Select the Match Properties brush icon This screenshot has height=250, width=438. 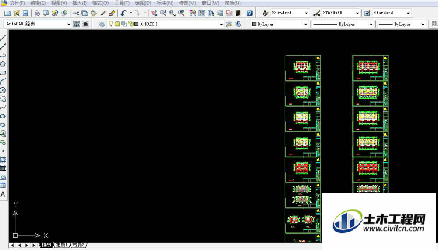click(103, 13)
